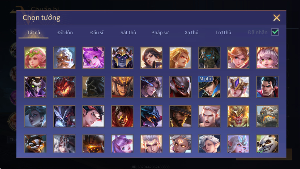The width and height of the screenshot is (300, 169).
Task: Select the 'Đấu sĩ' tab
Action: click(97, 32)
